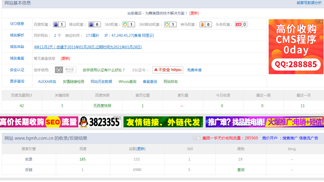324x182 pixels.
Task: Click 免费申请 SSL certificate link
Action: 194,70
